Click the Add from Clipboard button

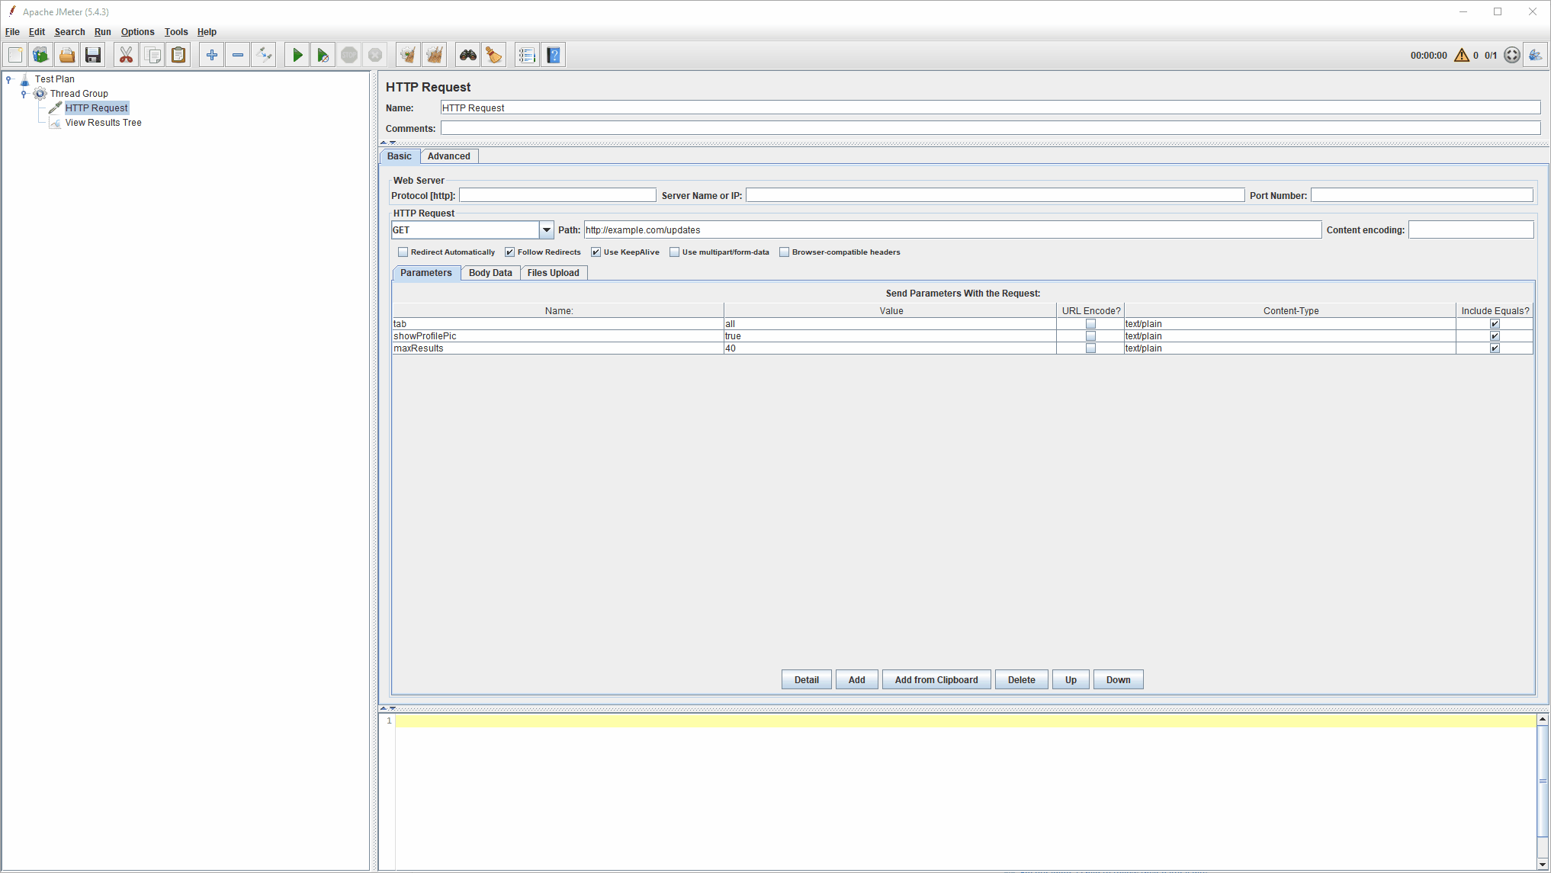click(x=936, y=680)
